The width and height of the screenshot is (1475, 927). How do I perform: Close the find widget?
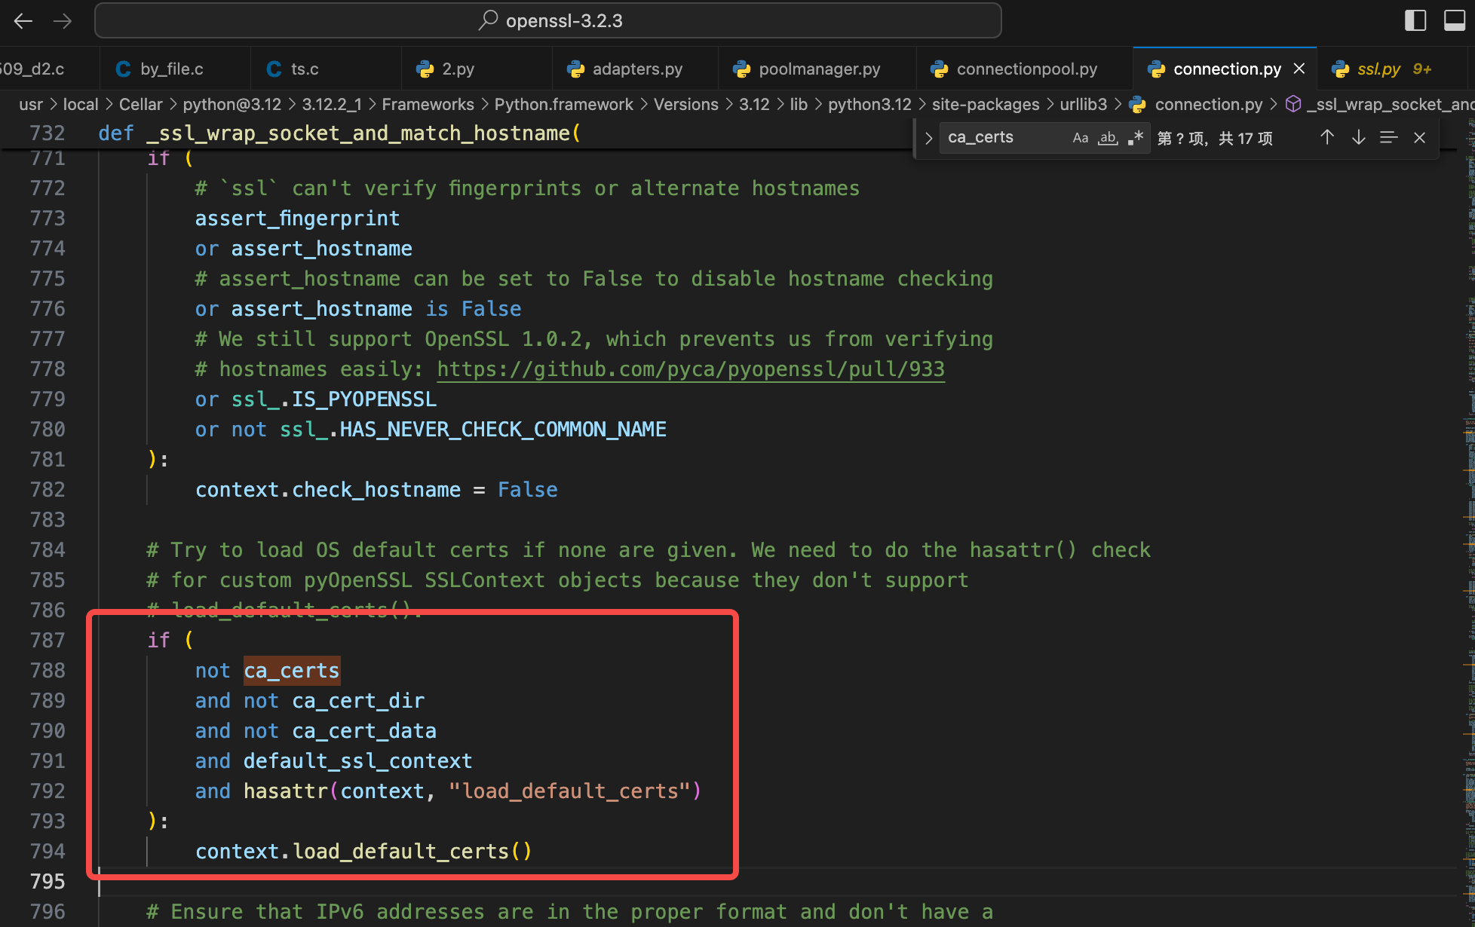[1420, 137]
